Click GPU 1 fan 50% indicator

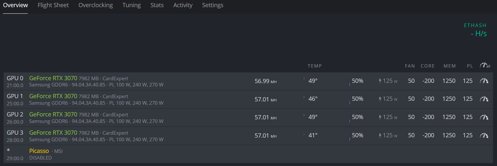pos(357,99)
